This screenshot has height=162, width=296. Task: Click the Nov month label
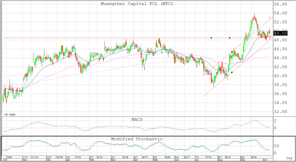pos(25,159)
